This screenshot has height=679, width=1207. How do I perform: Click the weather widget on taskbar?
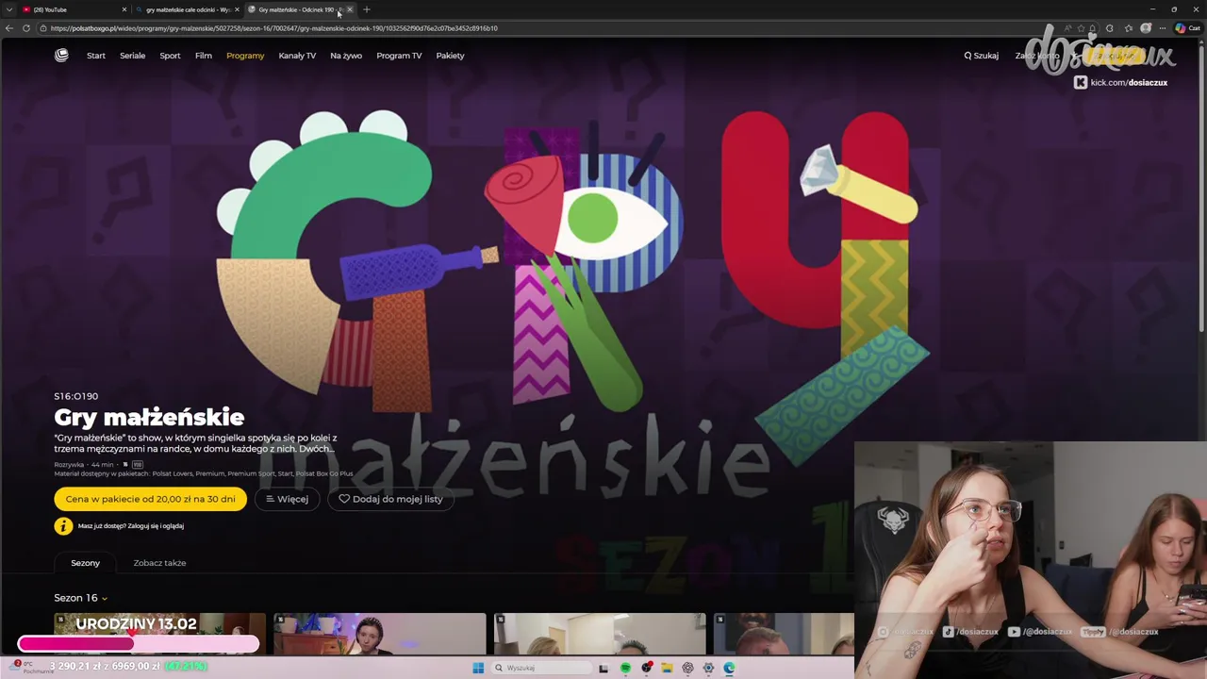pyautogui.click(x=30, y=668)
